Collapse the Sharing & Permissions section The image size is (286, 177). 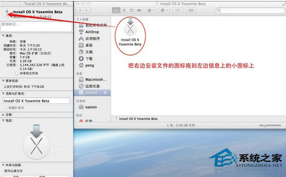coord(3,165)
